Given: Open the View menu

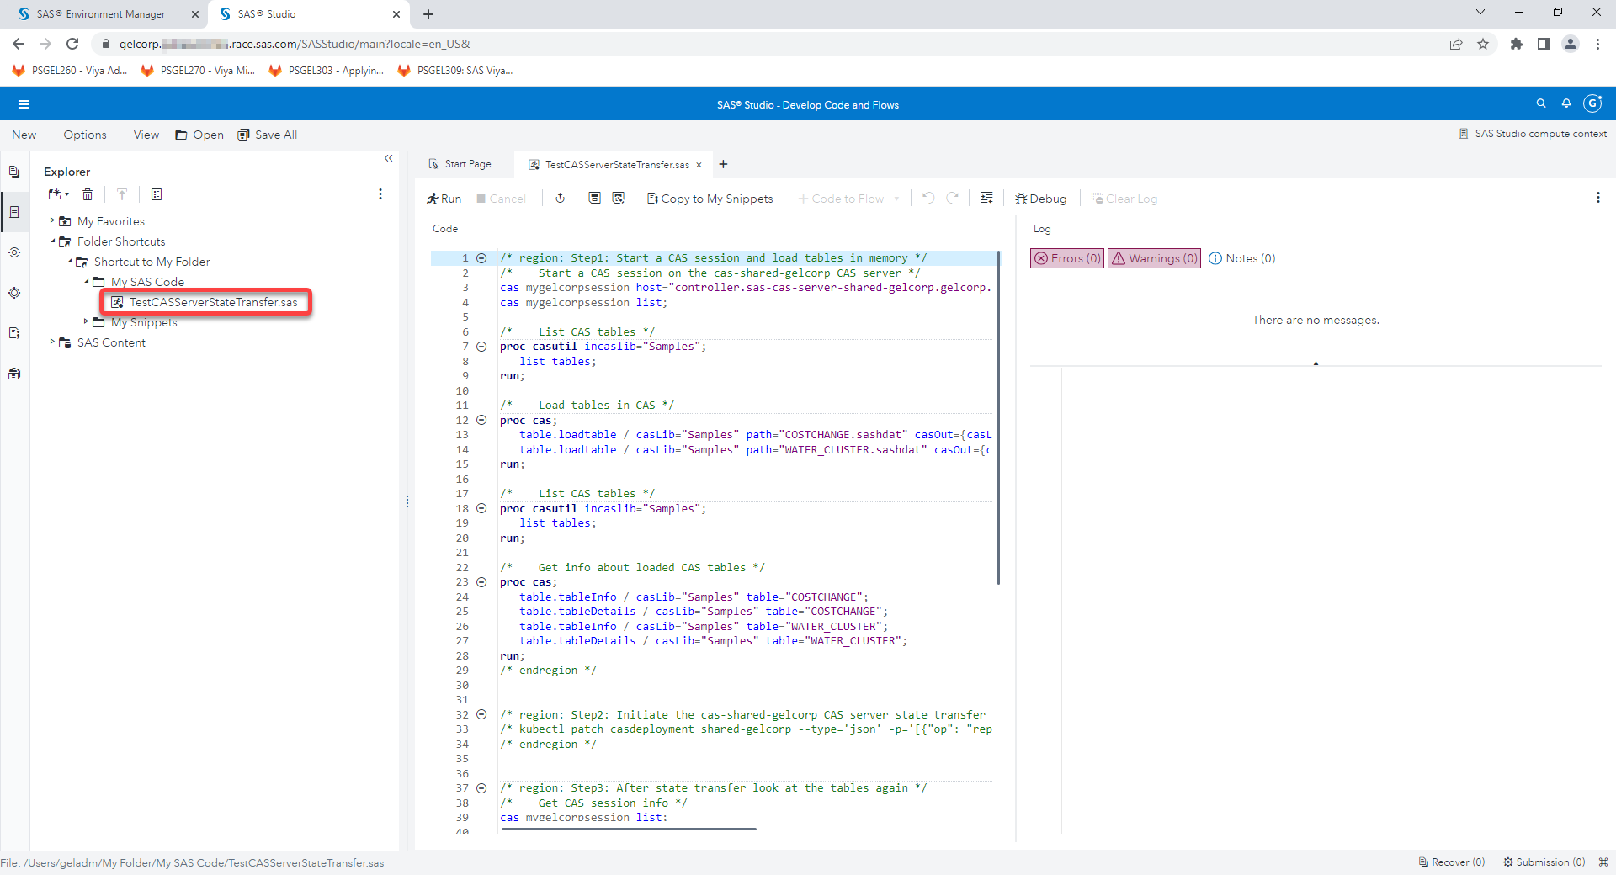Looking at the screenshot, I should pyautogui.click(x=146, y=135).
